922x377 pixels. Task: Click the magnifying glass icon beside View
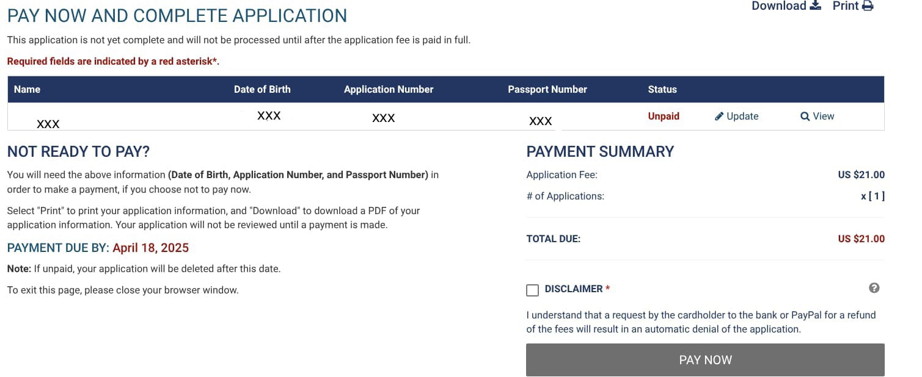pyautogui.click(x=805, y=117)
